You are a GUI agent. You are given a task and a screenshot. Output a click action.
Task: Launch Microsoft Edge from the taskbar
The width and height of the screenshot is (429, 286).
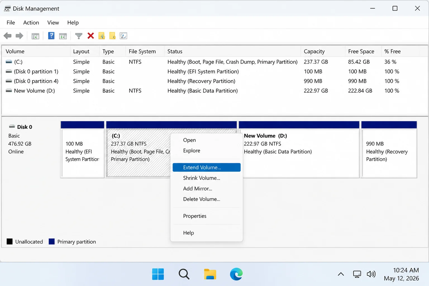(236, 274)
